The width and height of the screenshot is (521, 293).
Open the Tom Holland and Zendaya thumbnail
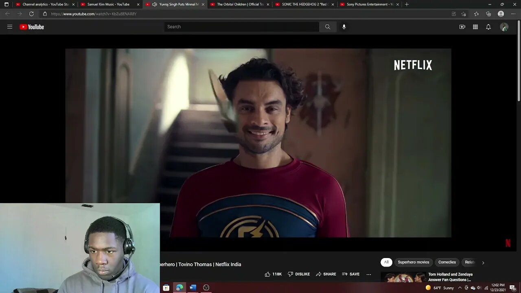pyautogui.click(x=403, y=277)
